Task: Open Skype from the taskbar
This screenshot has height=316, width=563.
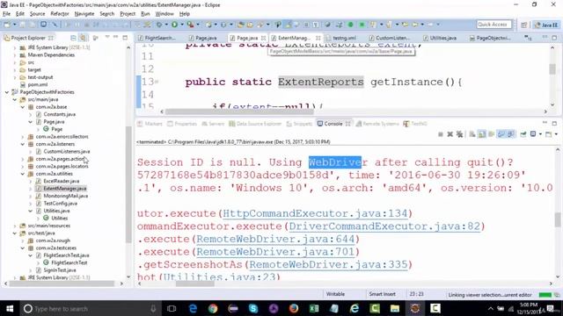Action: coord(253,308)
